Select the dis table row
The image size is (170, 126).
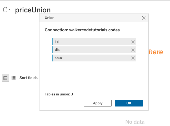coord(94,50)
